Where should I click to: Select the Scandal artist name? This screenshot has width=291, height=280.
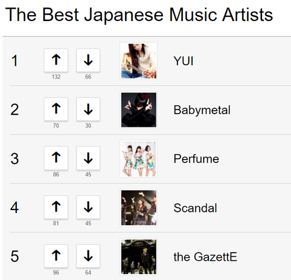pos(195,208)
